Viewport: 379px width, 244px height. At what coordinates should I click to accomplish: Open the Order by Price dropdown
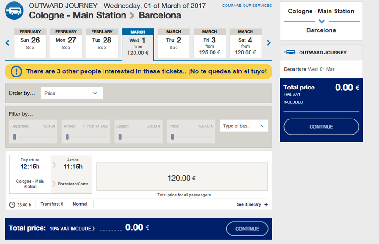[72, 93]
